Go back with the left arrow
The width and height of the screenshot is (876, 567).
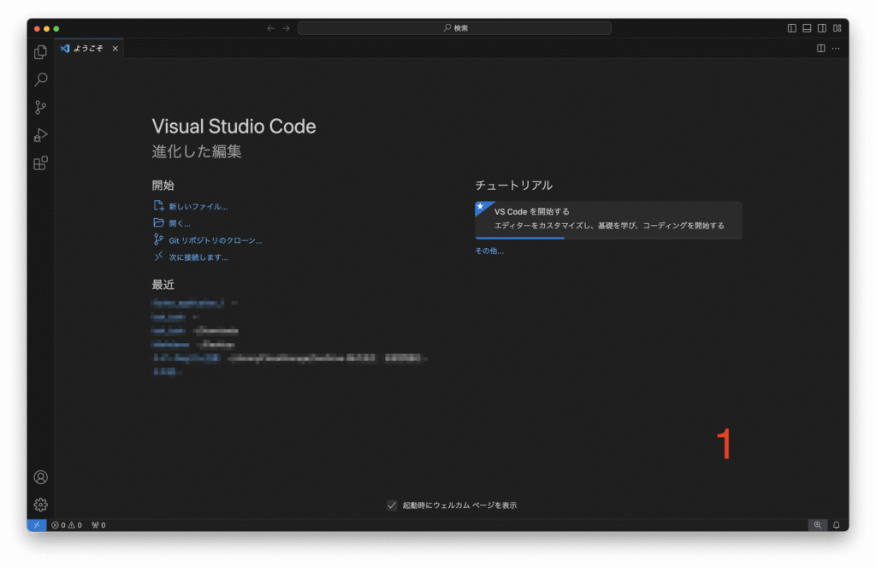270,28
